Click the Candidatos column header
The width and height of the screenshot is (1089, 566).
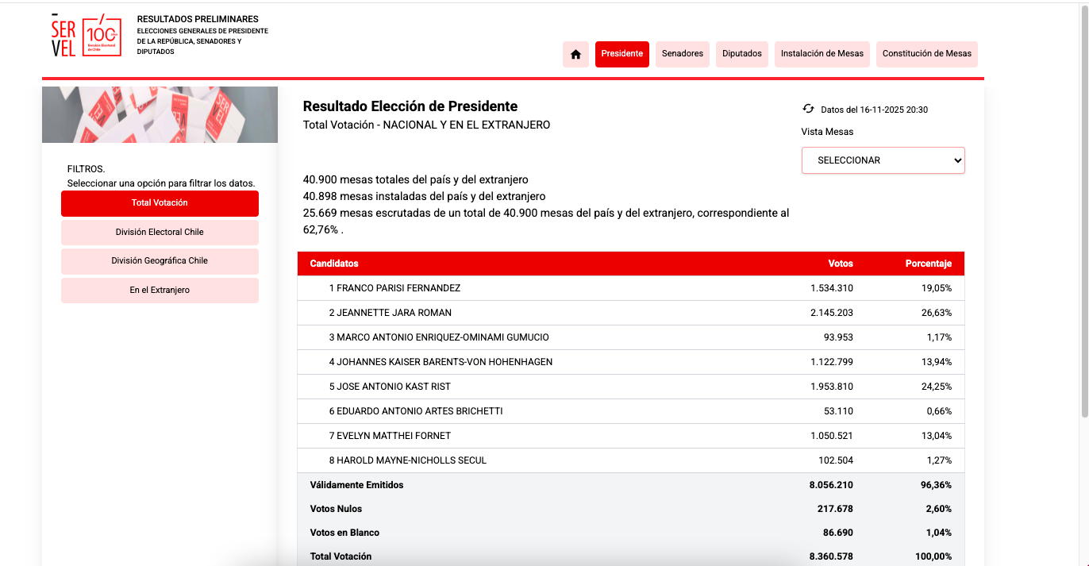click(x=334, y=264)
